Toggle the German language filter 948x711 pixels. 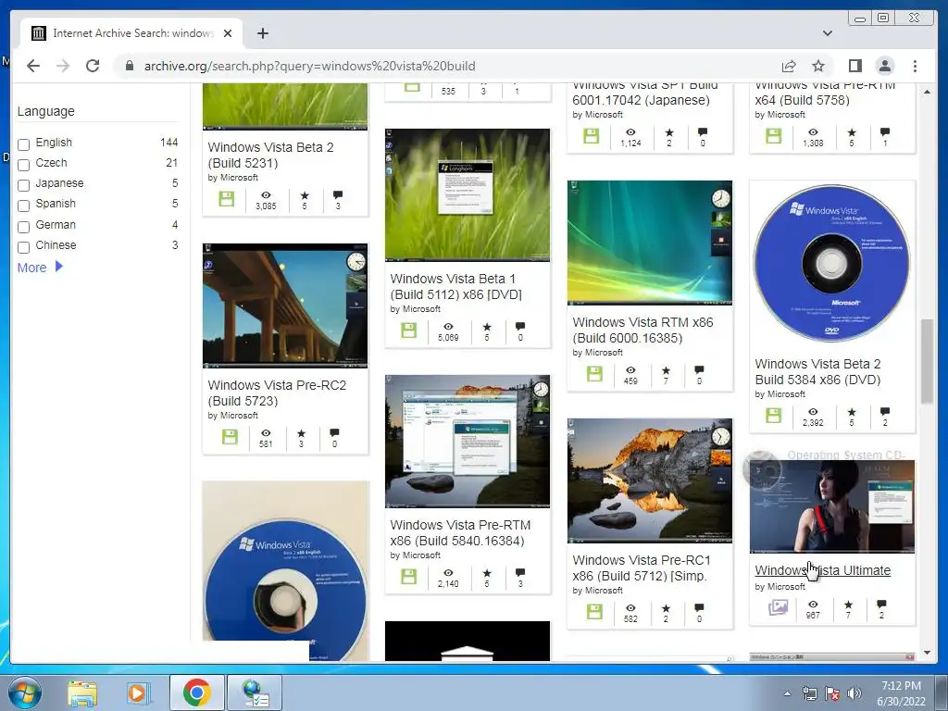click(23, 227)
